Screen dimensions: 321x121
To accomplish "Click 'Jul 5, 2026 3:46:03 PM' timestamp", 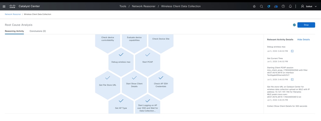I will point(277,79).
